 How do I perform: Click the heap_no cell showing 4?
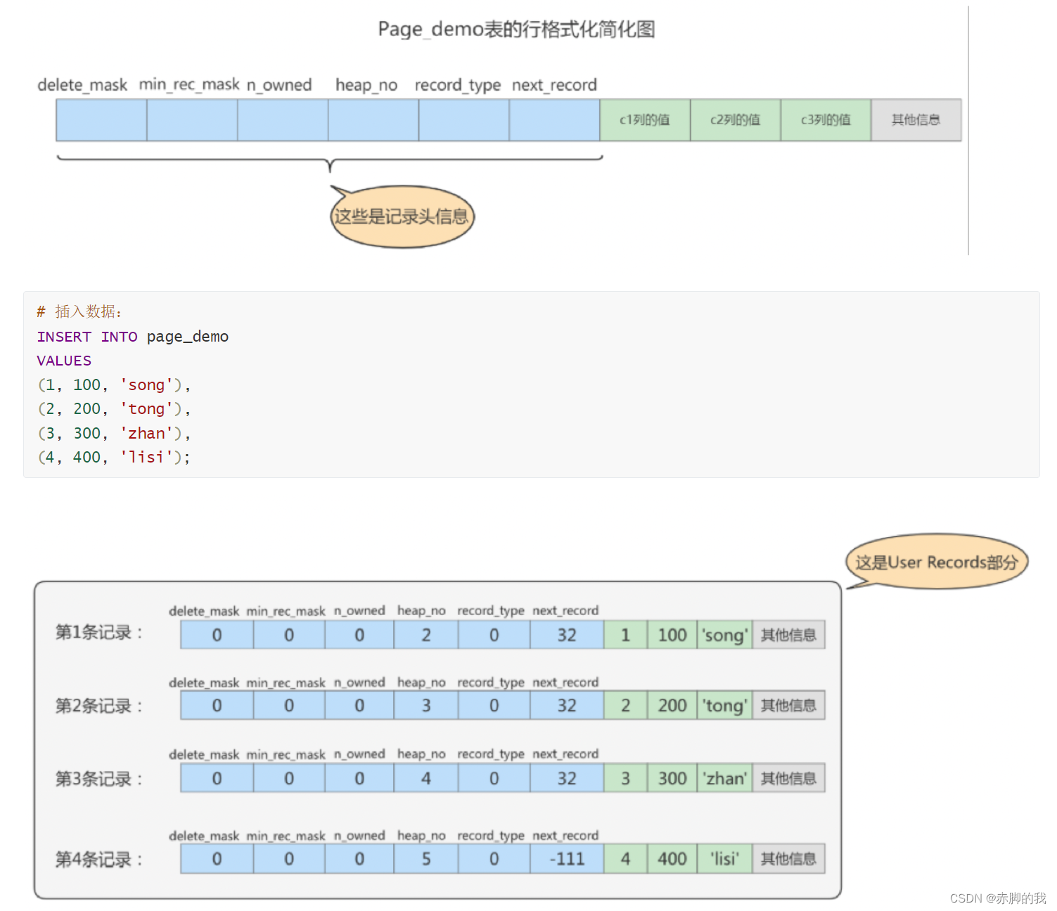(426, 778)
